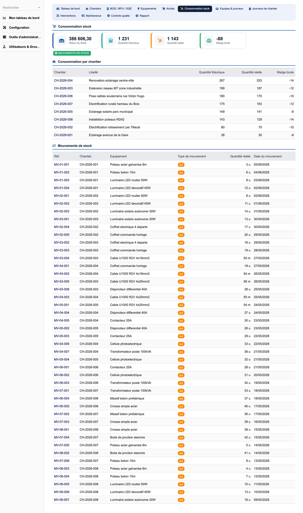The height and width of the screenshot is (513, 303).
Task: Click the Date du mouvement column header
Action: 268,156
